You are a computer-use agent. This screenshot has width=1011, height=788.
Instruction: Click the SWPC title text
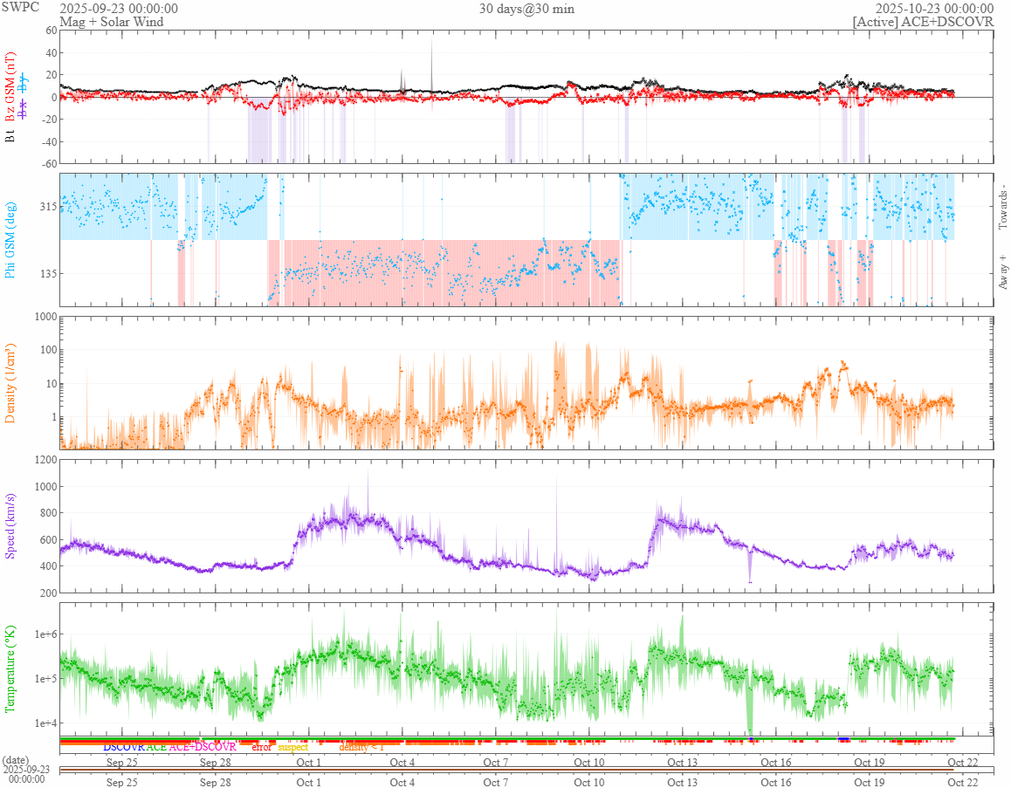20,7
